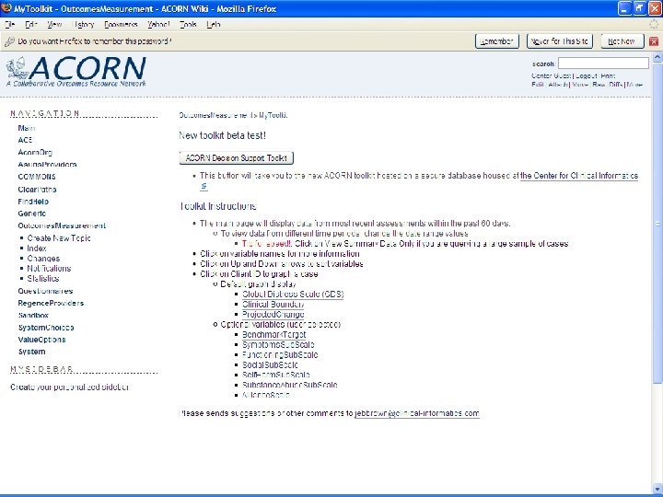The height and width of the screenshot is (497, 663).
Task: Click the Not Now button
Action: coord(622,41)
